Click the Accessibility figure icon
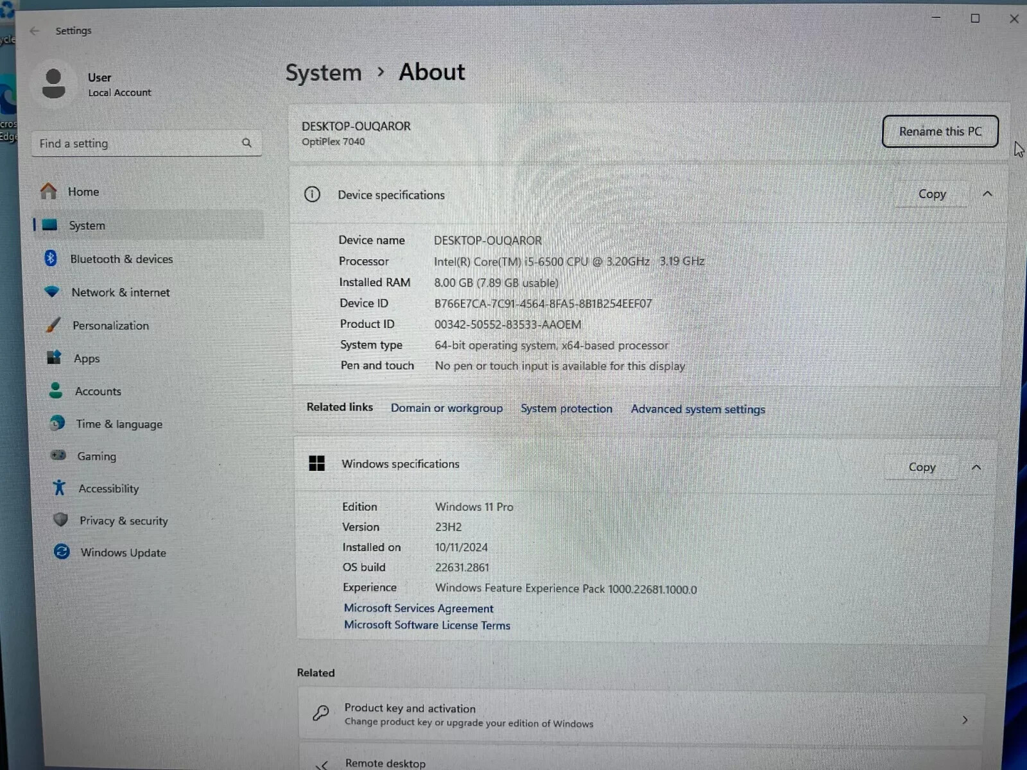Viewport: 1027px width, 770px height. 59,488
